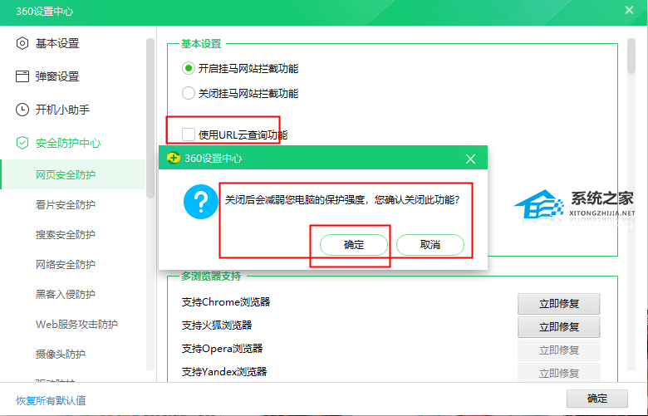Click the 多浏览器支持 section heading
648x416 pixels.
click(211, 276)
